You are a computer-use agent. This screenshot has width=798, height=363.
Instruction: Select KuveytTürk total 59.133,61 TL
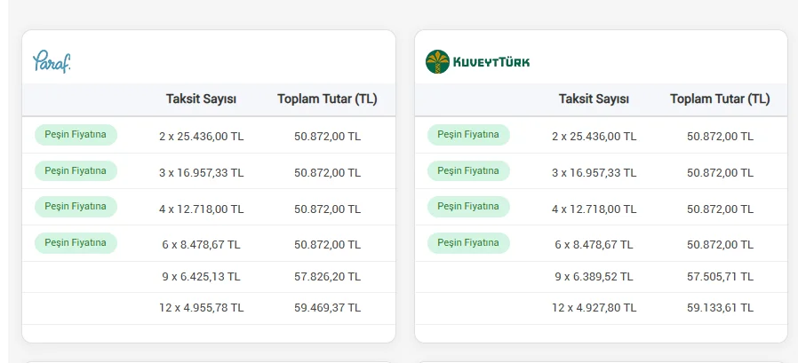tap(720, 308)
